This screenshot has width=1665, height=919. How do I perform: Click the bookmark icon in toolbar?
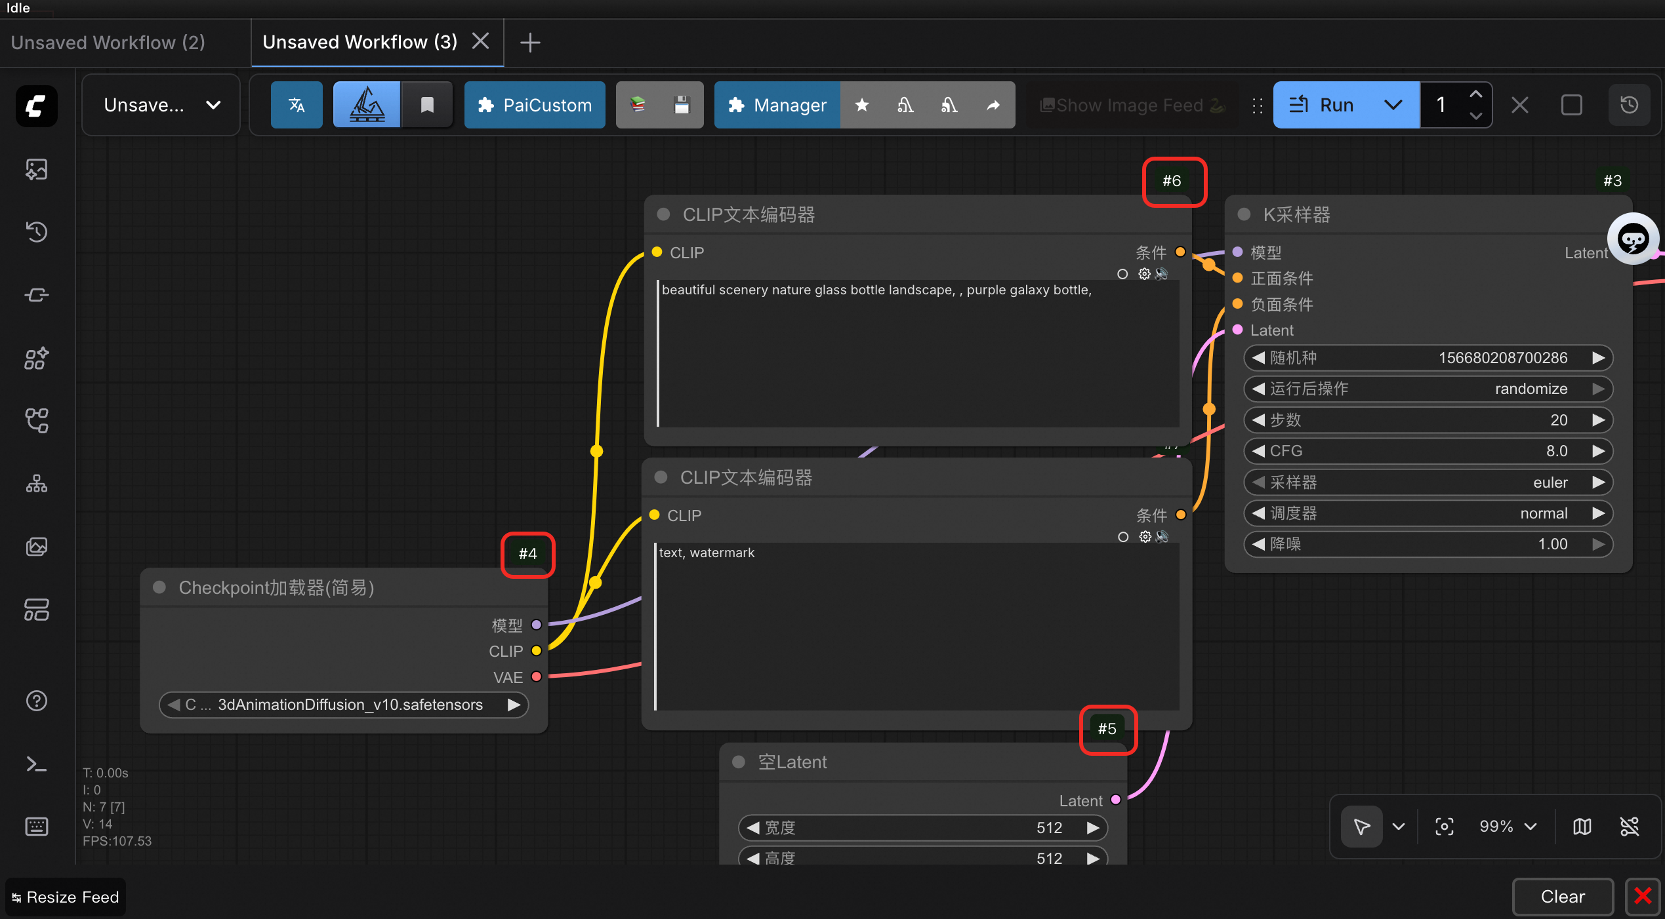point(427,105)
